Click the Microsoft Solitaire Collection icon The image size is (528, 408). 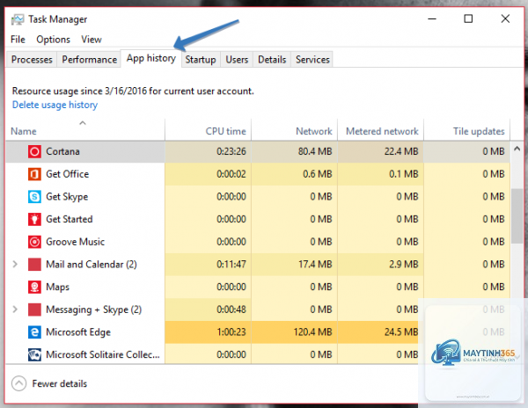click(x=34, y=354)
